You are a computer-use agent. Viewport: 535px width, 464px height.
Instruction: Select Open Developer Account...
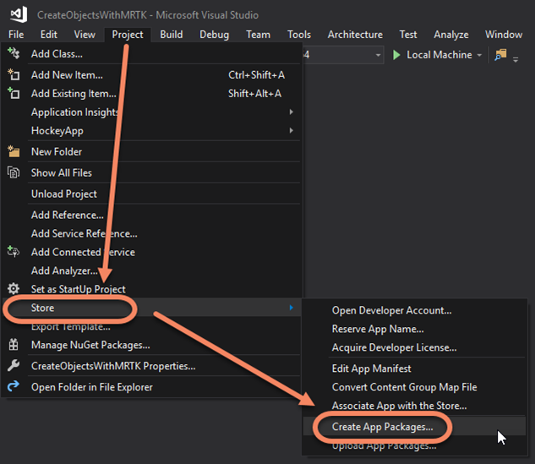[x=414, y=310]
